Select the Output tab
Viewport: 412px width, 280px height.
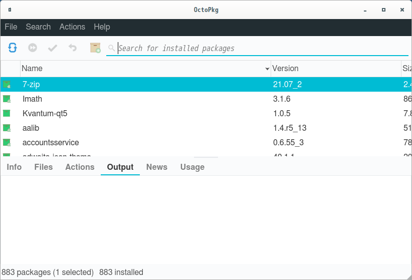(x=120, y=167)
